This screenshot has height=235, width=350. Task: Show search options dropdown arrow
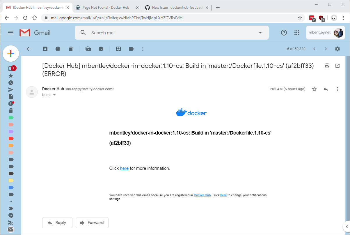point(260,33)
